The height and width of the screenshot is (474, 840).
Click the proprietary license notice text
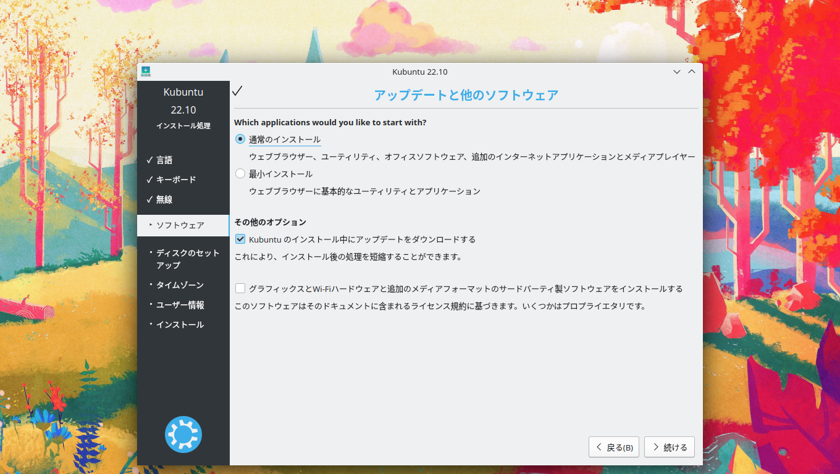(440, 306)
